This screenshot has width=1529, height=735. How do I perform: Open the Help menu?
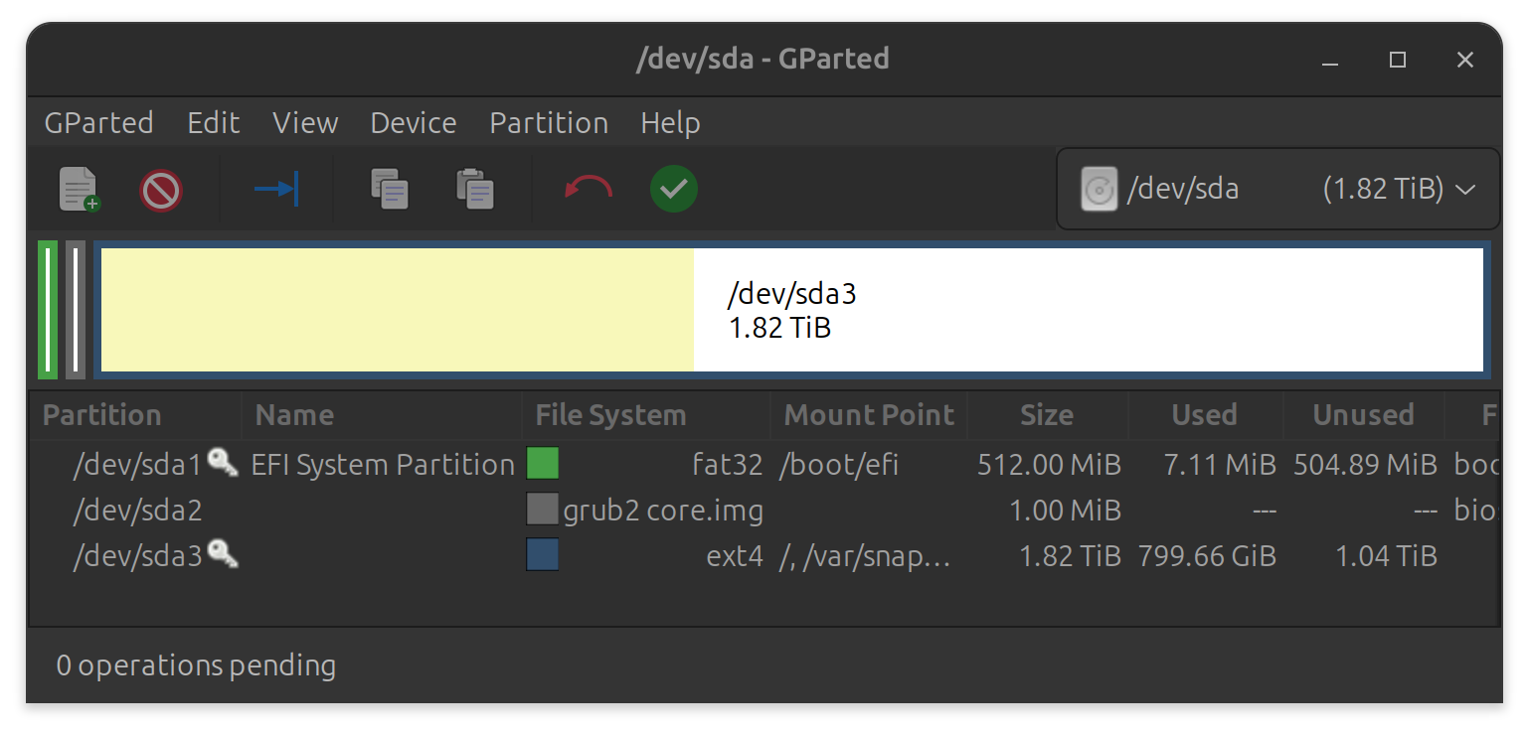[670, 123]
